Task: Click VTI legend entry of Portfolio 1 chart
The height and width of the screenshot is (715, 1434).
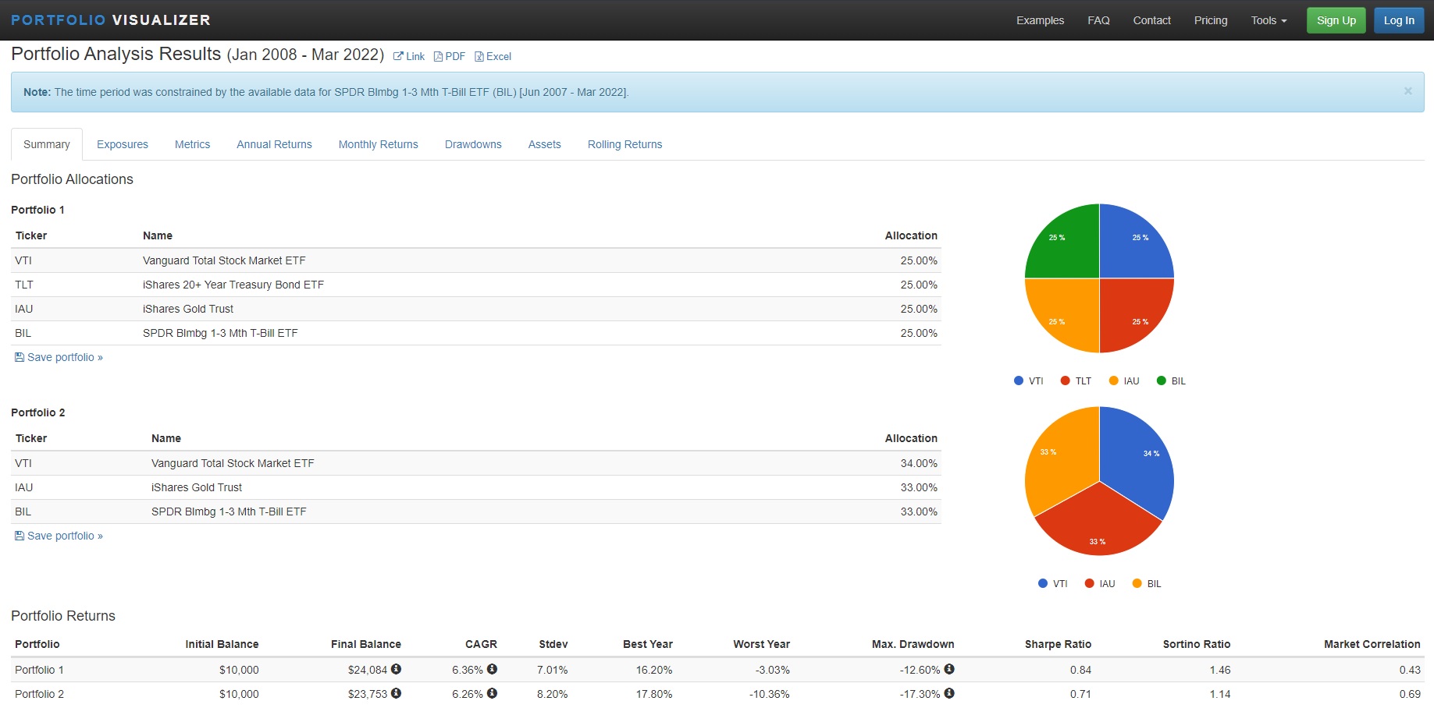Action: 1028,381
